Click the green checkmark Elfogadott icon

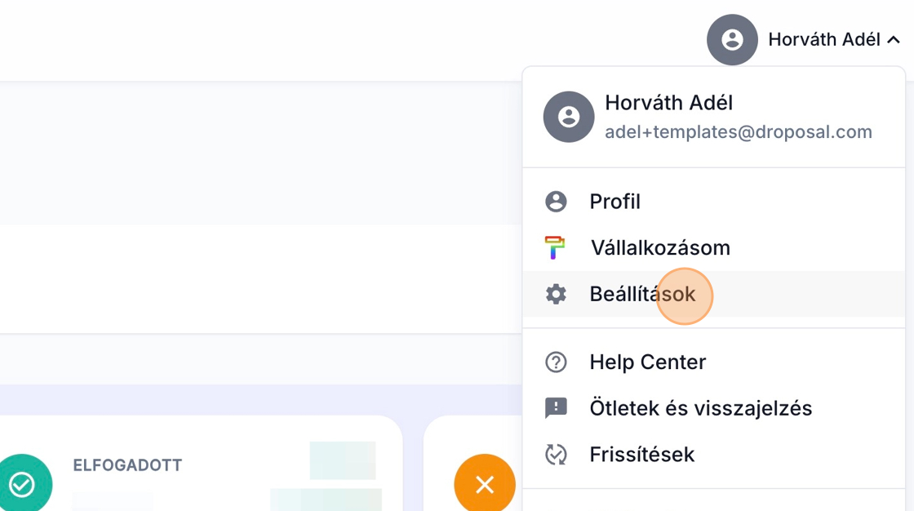[x=22, y=485]
